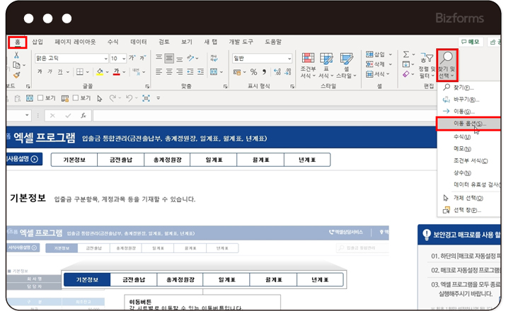This screenshot has width=506, height=311.
Task: Select the Format Painter brush icon
Action: pos(16,74)
